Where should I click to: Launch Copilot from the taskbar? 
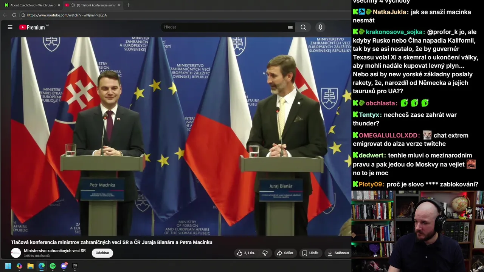(19, 266)
